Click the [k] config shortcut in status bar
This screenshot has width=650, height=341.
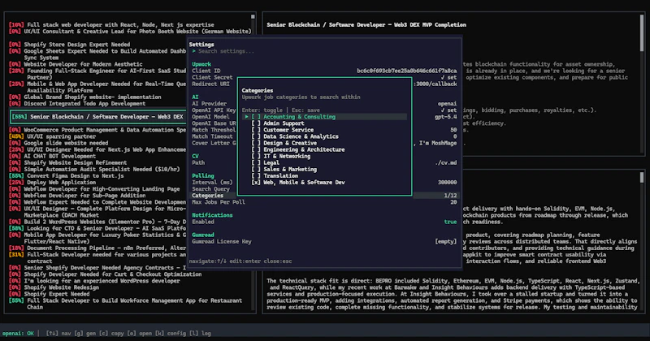click(x=171, y=333)
